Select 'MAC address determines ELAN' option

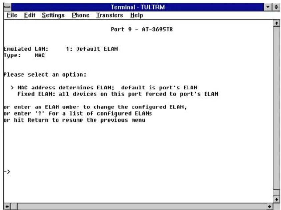(107, 88)
